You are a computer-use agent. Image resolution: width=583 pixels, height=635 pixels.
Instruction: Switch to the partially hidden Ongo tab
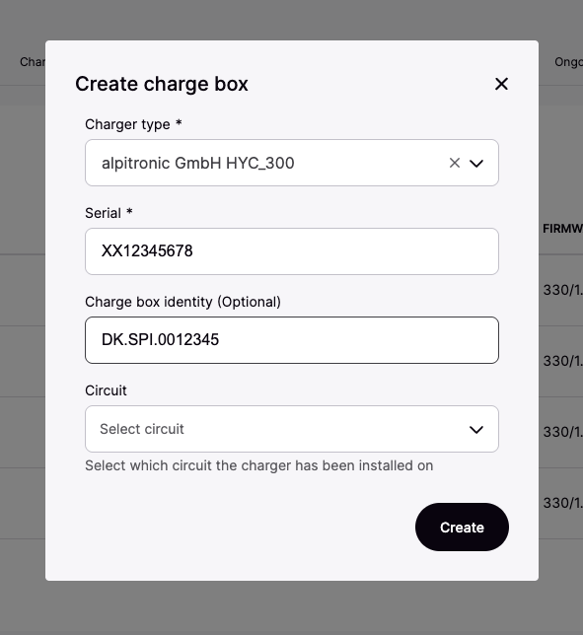568,62
